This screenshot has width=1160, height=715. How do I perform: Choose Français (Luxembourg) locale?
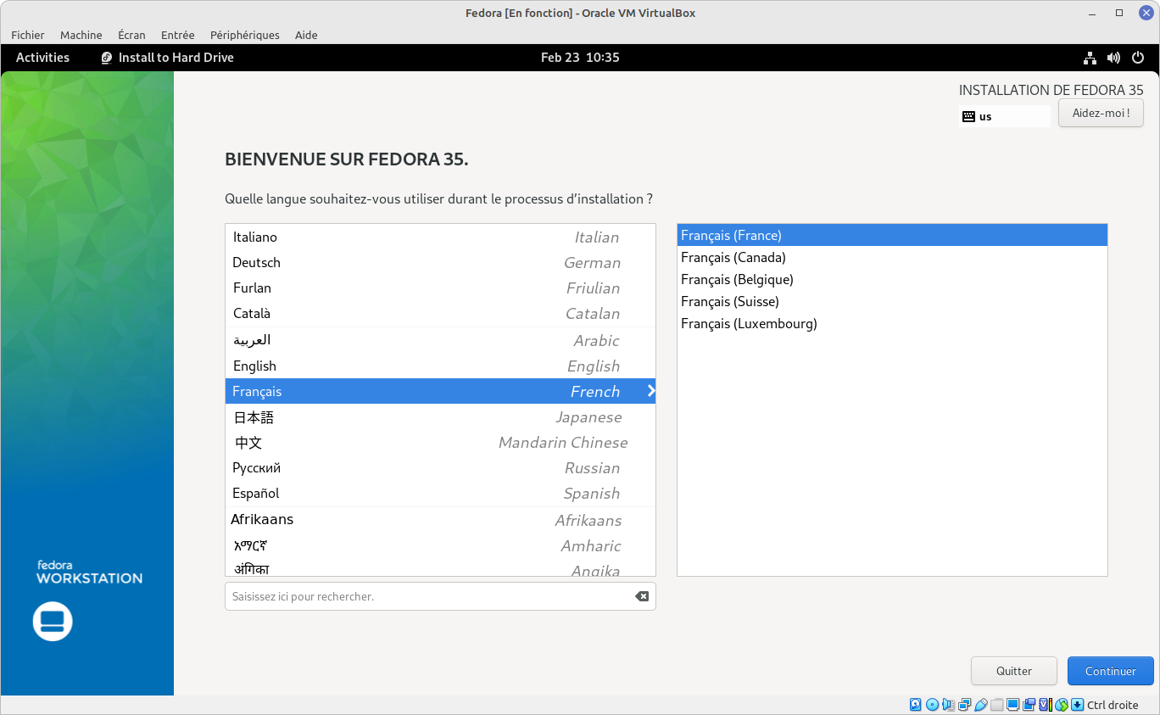(x=892, y=323)
